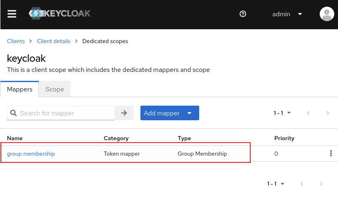The height and width of the screenshot is (206, 338).
Task: Click the Type column header
Action: 184,139
